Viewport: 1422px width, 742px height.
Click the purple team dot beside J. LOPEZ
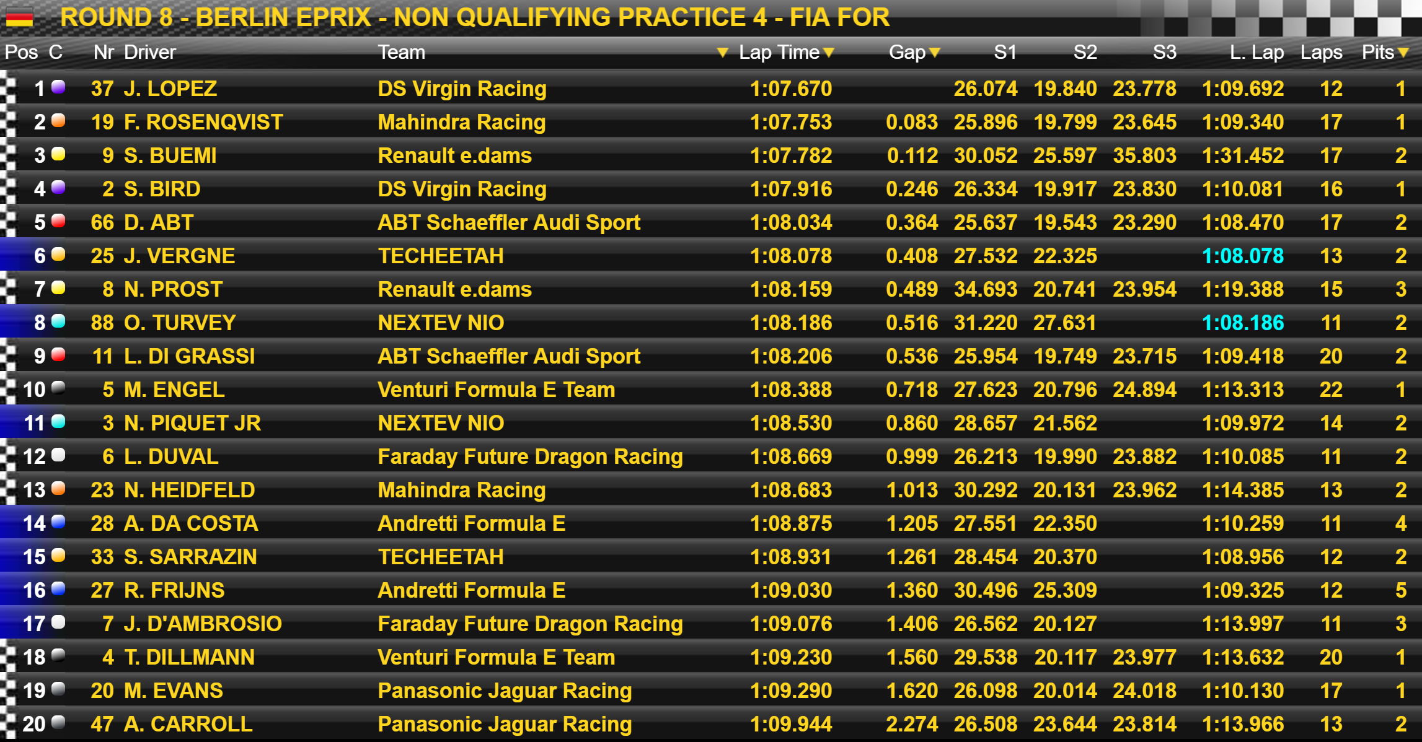pos(58,87)
